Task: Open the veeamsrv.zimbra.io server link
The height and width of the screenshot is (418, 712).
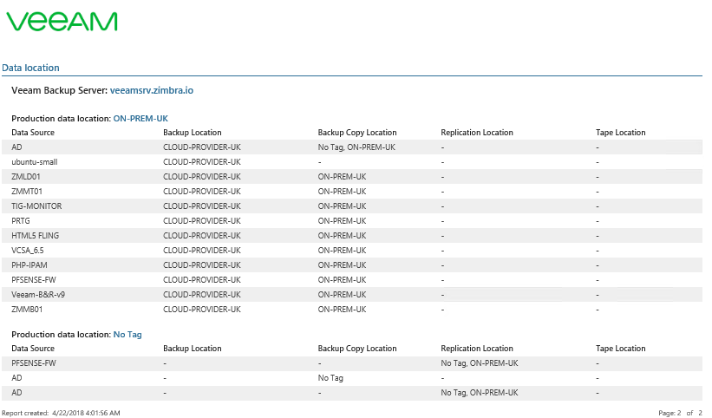Action: pos(152,90)
